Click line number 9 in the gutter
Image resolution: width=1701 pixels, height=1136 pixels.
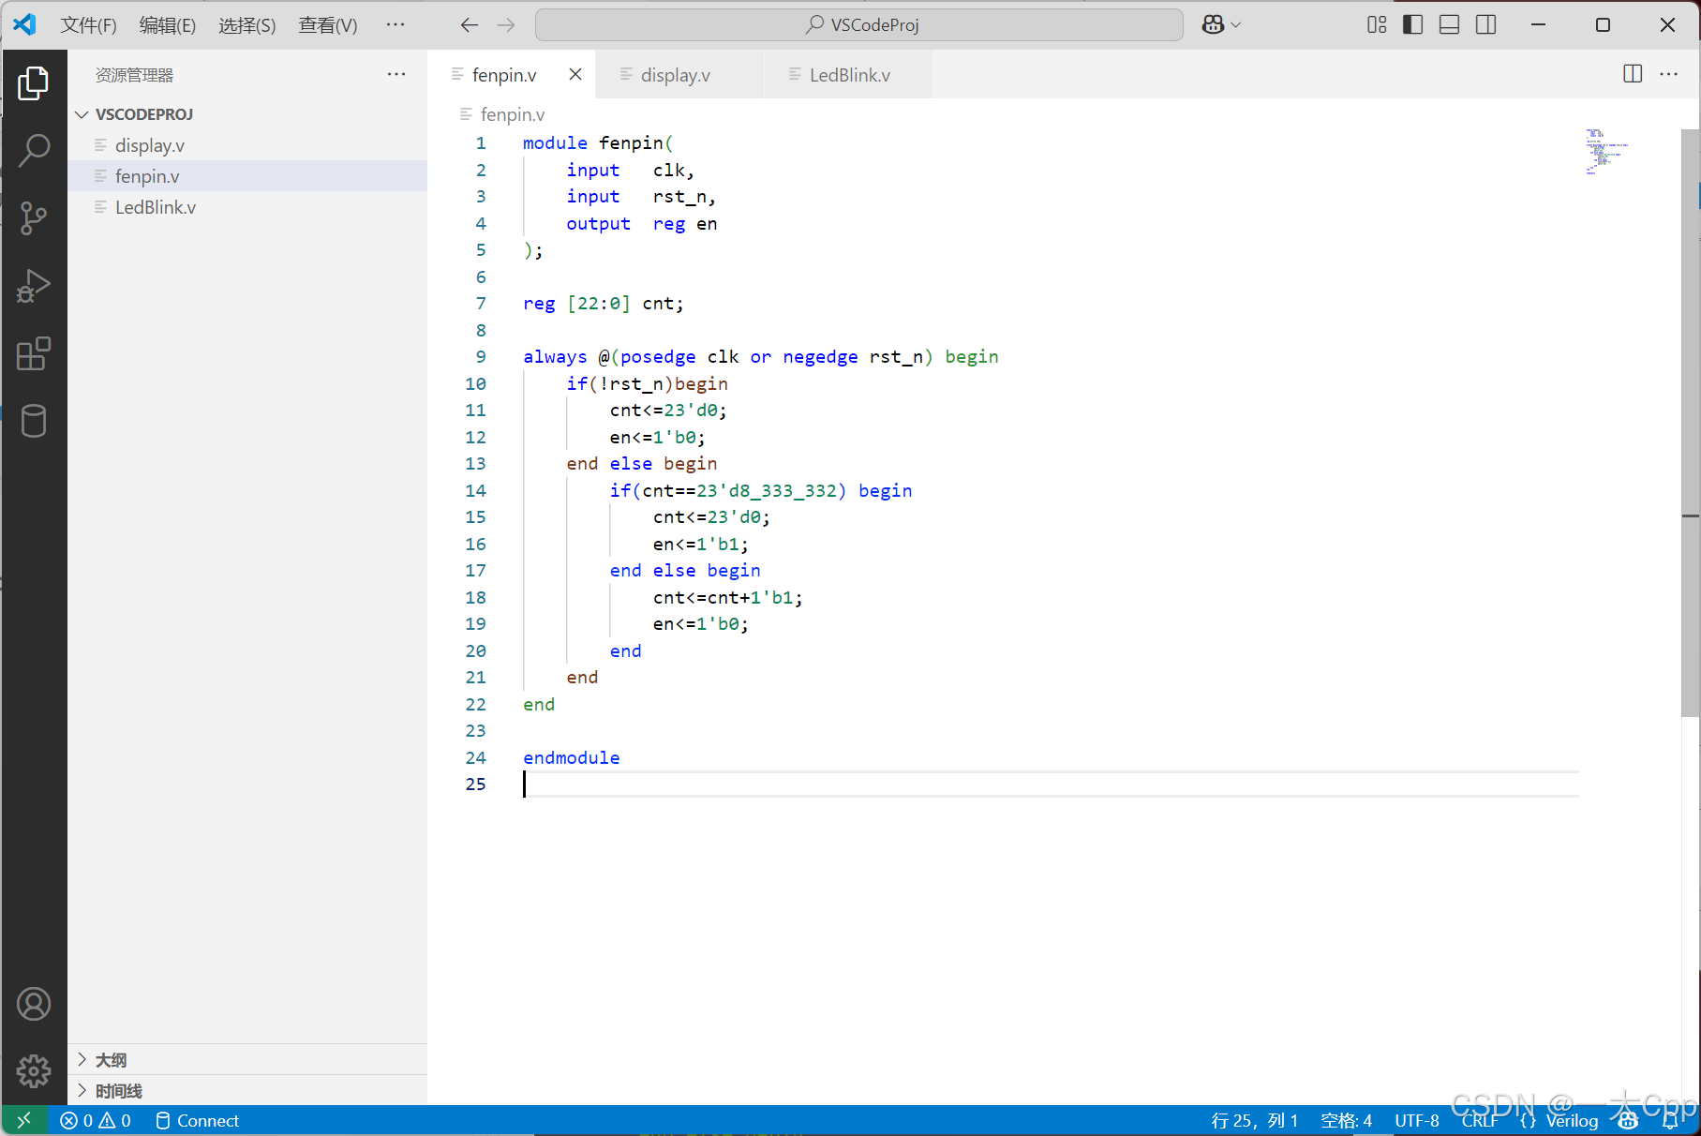(481, 357)
